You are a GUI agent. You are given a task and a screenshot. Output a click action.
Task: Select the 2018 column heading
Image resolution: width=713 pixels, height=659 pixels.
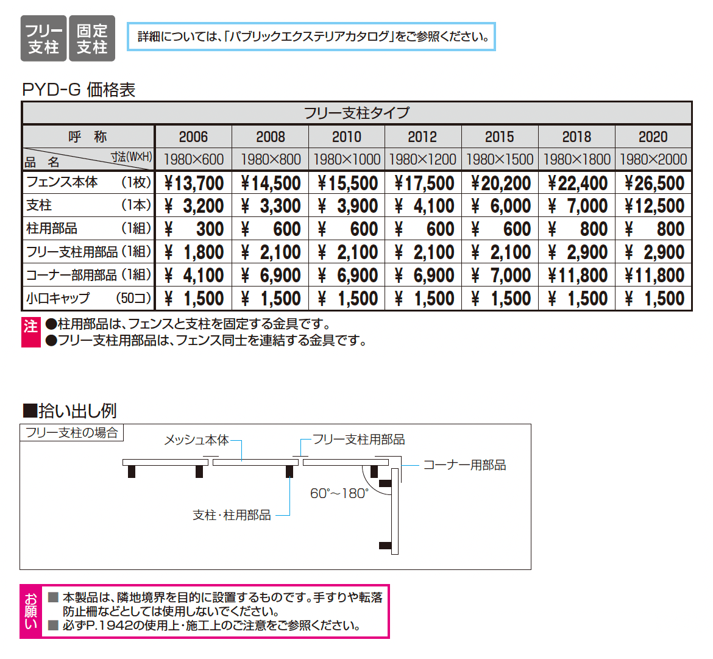[x=577, y=137]
